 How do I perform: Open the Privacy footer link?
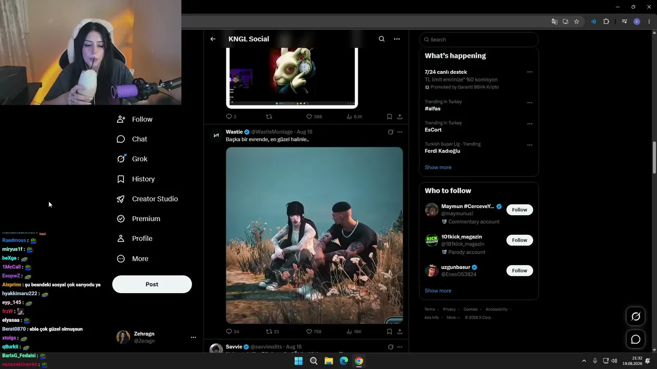(x=449, y=310)
